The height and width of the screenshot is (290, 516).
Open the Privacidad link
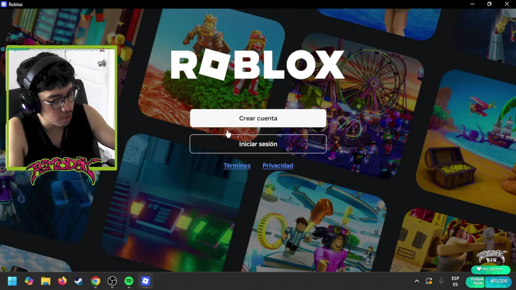[278, 166]
